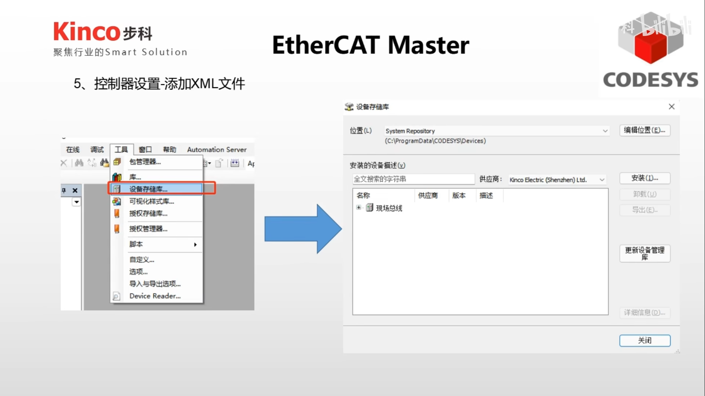Screen dimensions: 705x396
Task: Open the 帮助 menu
Action: (170, 150)
